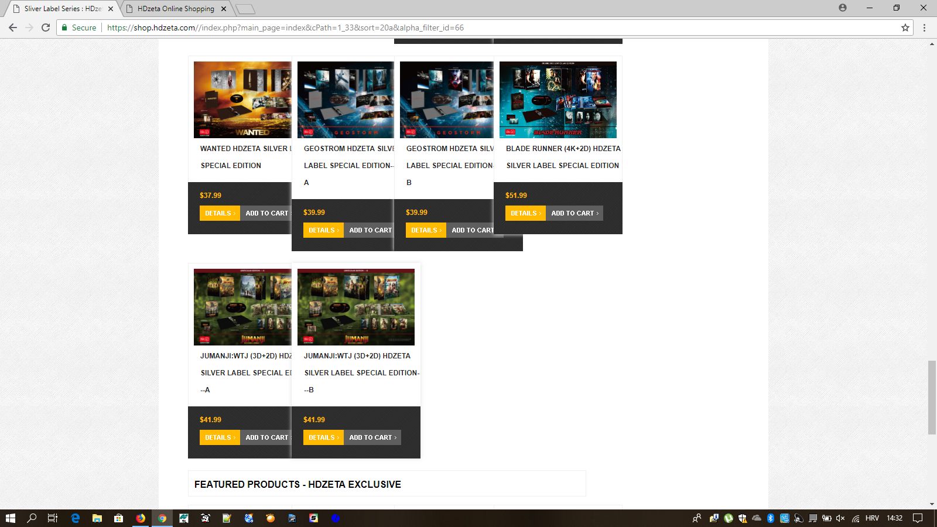Select the $39.99 price of Geostorm Edition A

tap(314, 213)
